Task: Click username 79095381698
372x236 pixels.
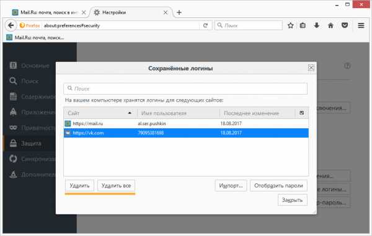Action: click(151, 133)
